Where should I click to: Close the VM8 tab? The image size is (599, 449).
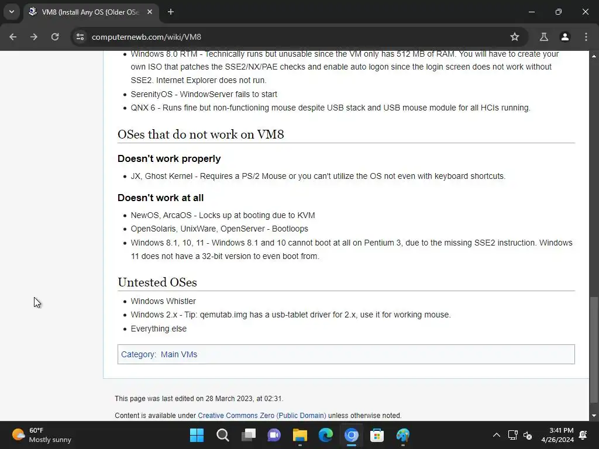click(150, 12)
